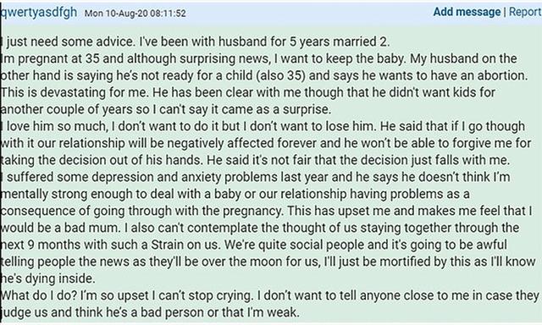Click the text 'I love him so much'
Screen dimensions: 542x325
coord(54,126)
